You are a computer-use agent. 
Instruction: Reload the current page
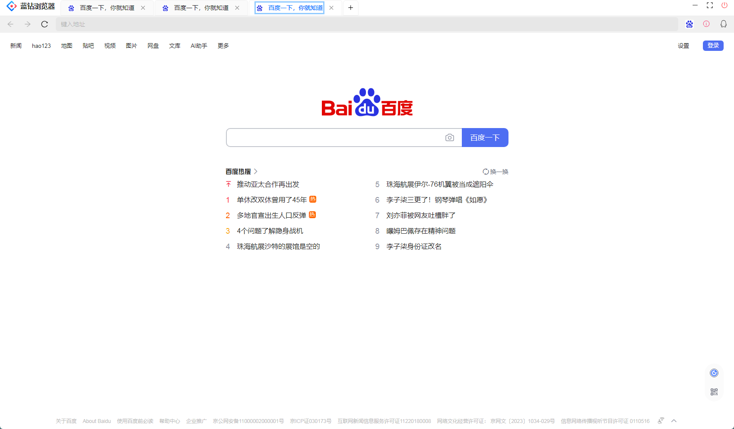44,24
